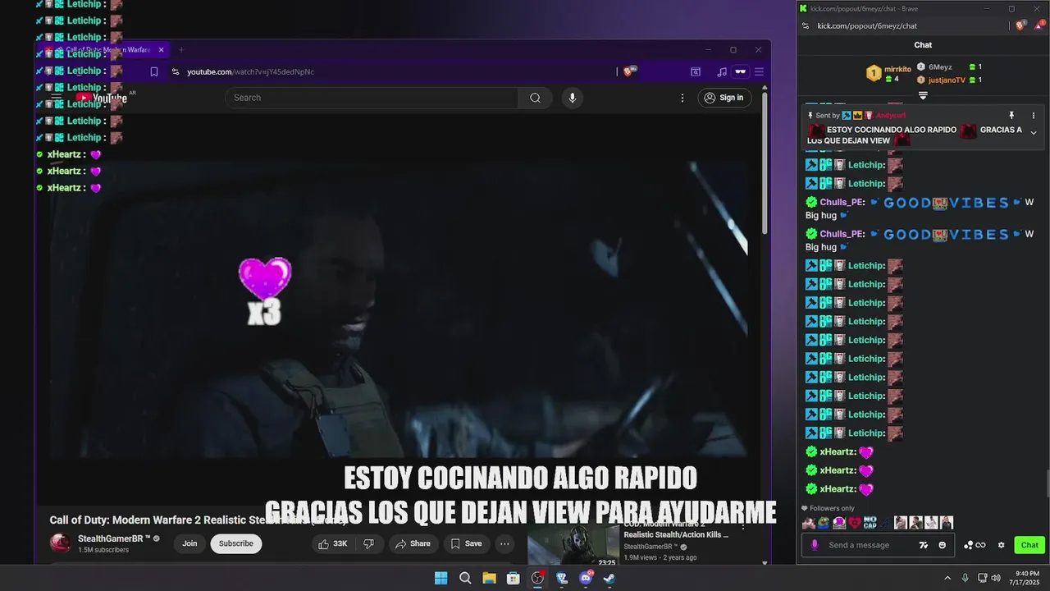1050x591 pixels.
Task: Open the recommended video thumbnail 23:25
Action: (x=573, y=546)
